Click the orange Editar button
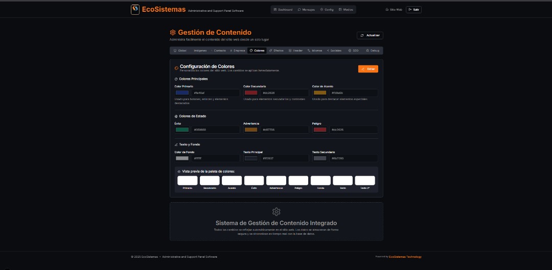 pos(368,69)
